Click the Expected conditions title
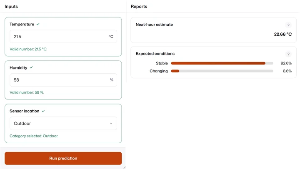The width and height of the screenshot is (300, 169). (155, 54)
